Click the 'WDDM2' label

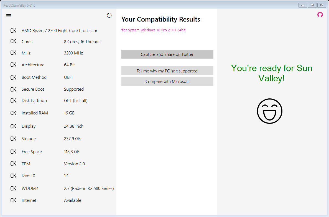tap(30, 189)
